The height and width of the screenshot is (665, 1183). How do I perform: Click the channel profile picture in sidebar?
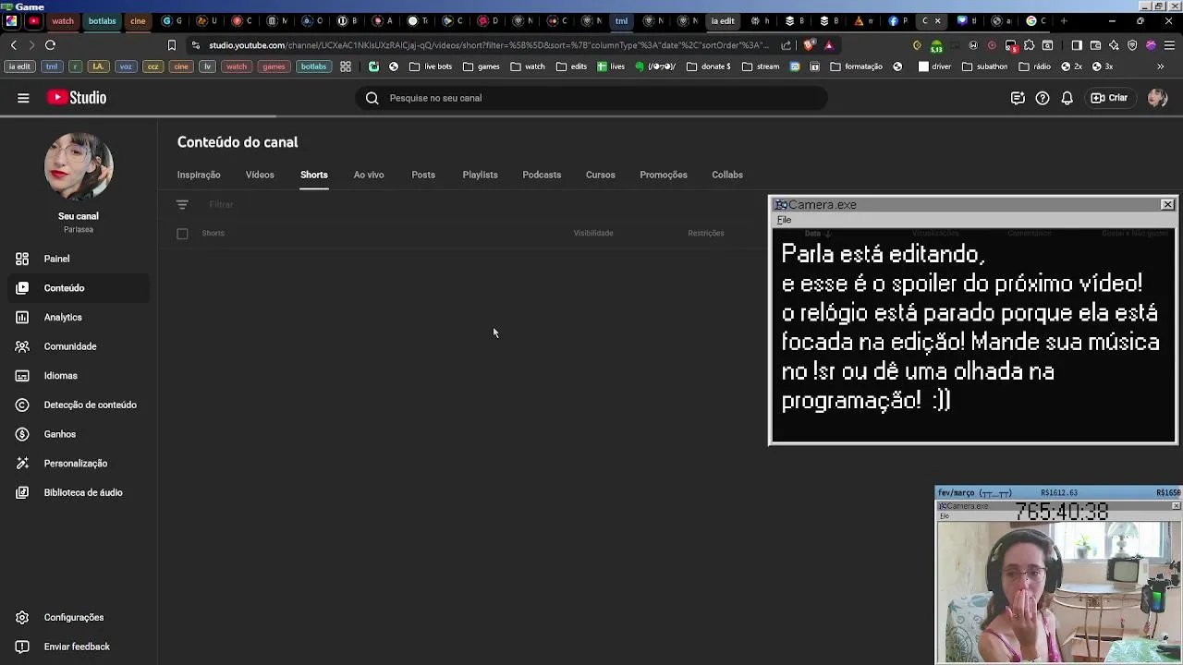point(79,167)
